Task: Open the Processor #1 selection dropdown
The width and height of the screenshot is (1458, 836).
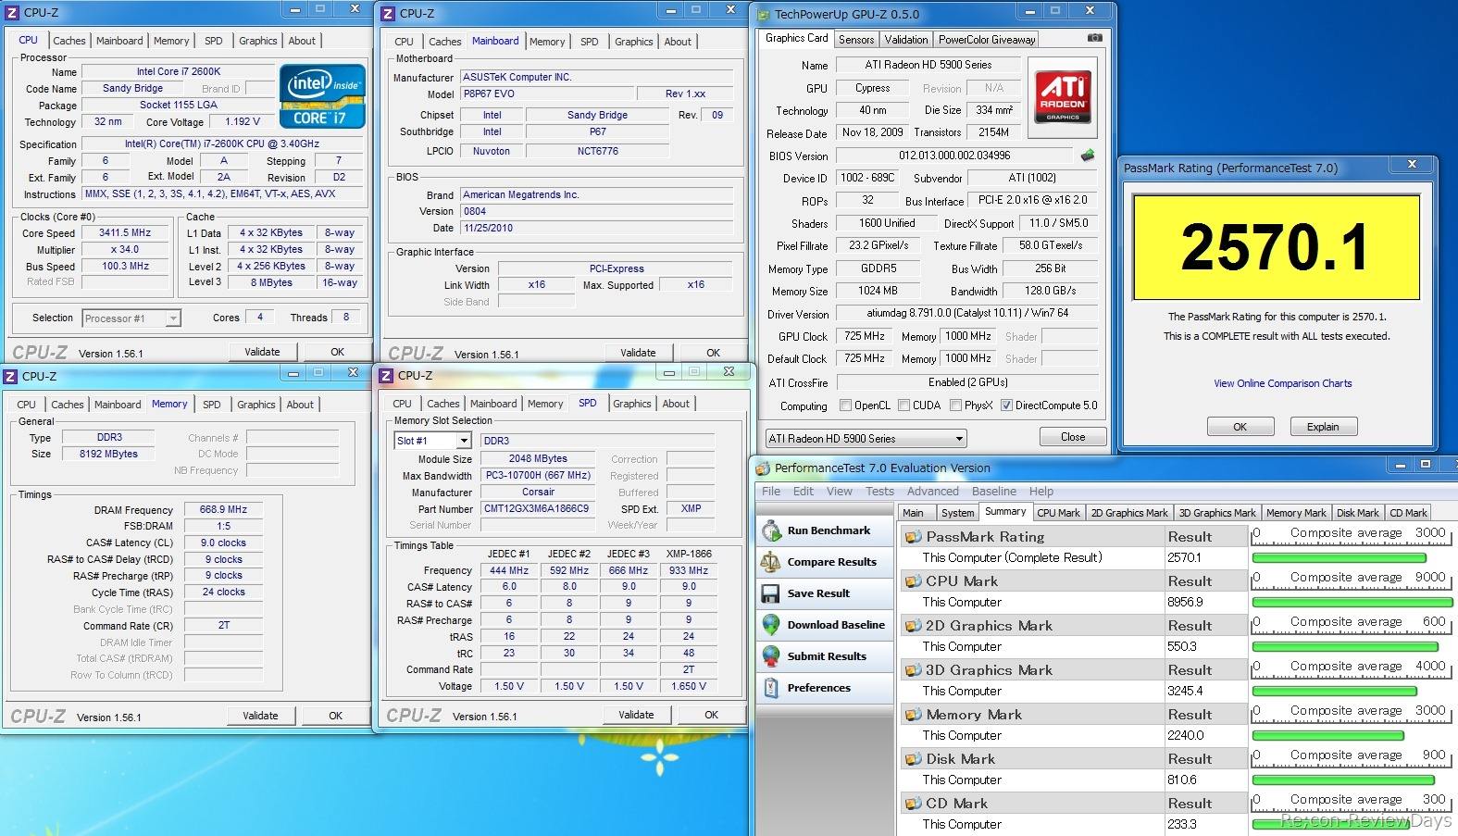Action: coord(173,318)
